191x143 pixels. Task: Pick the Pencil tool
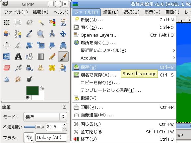[52, 57]
